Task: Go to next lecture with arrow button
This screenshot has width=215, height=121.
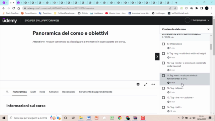Action: pyautogui.click(x=157, y=56)
